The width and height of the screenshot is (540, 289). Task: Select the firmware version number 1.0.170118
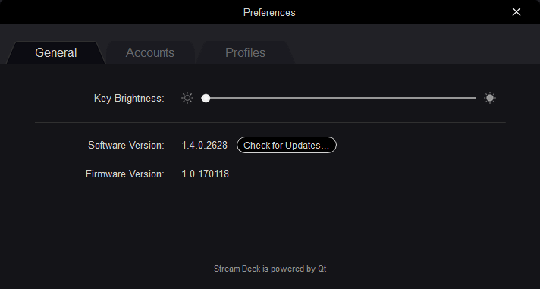click(x=206, y=174)
